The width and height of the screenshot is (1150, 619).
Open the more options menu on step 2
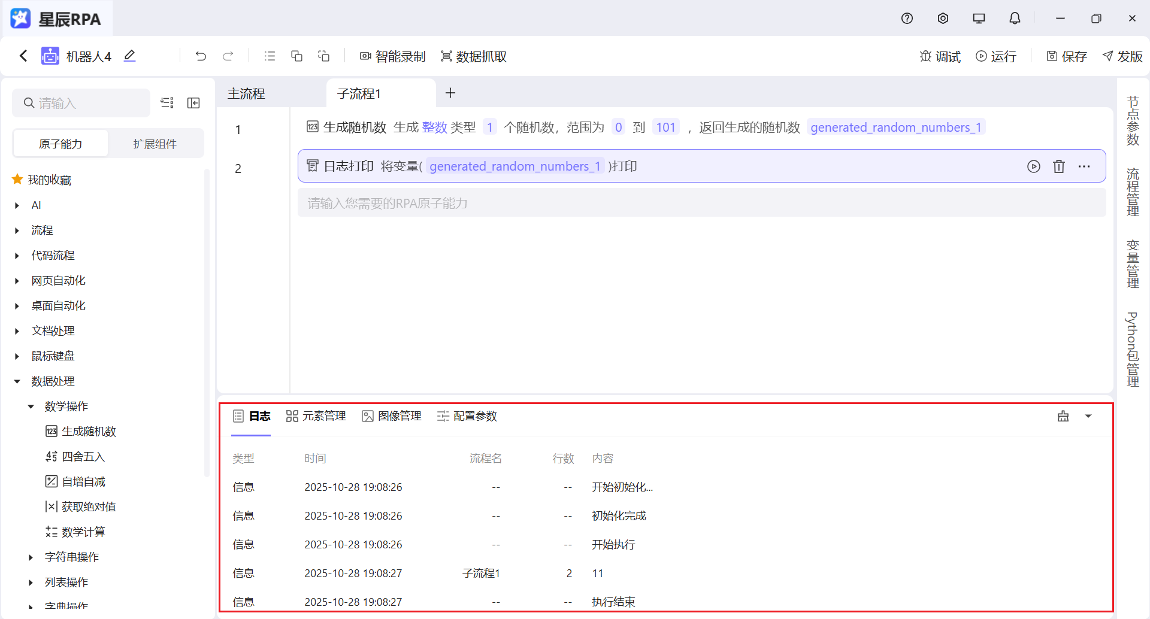point(1084,166)
